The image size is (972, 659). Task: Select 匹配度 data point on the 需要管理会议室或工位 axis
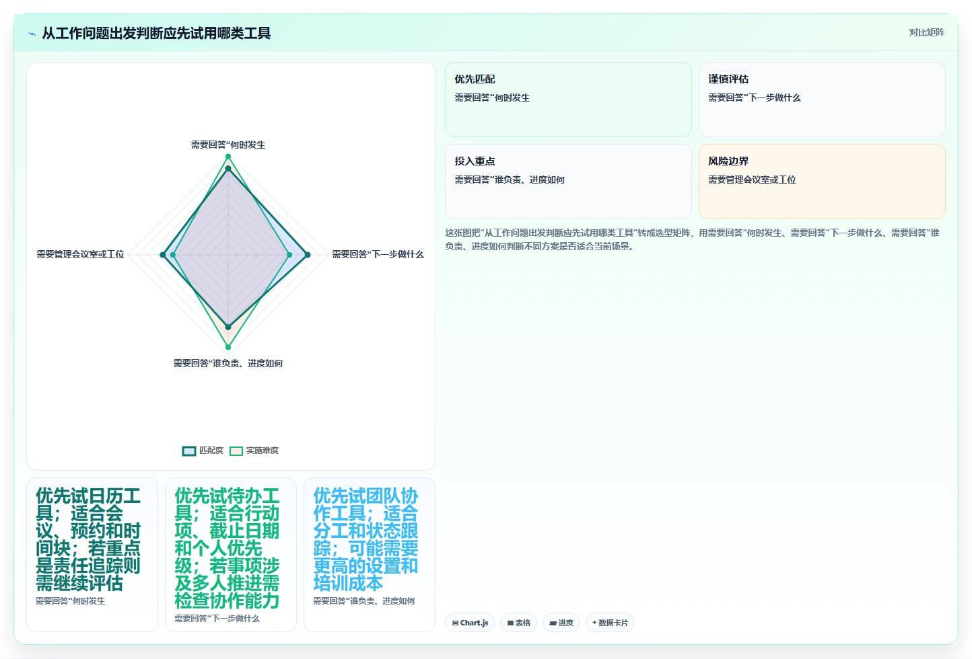pos(163,255)
